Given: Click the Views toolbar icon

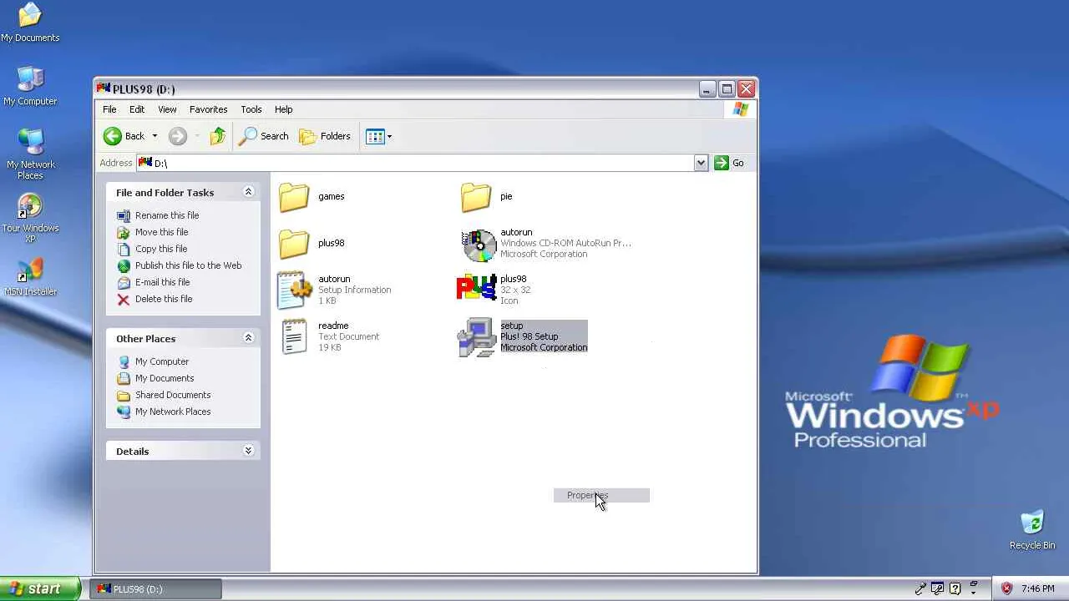Looking at the screenshot, I should [x=375, y=136].
